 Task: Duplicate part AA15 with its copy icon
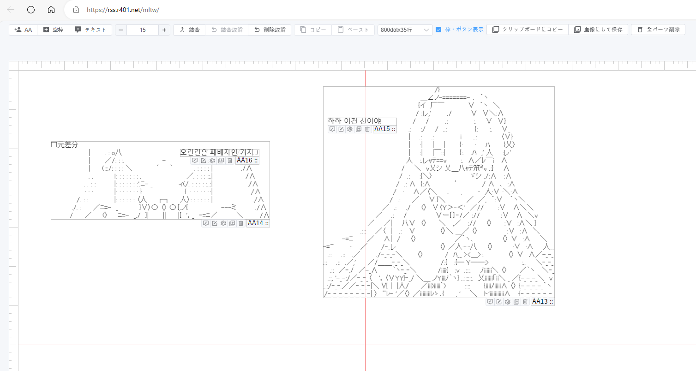tap(359, 129)
